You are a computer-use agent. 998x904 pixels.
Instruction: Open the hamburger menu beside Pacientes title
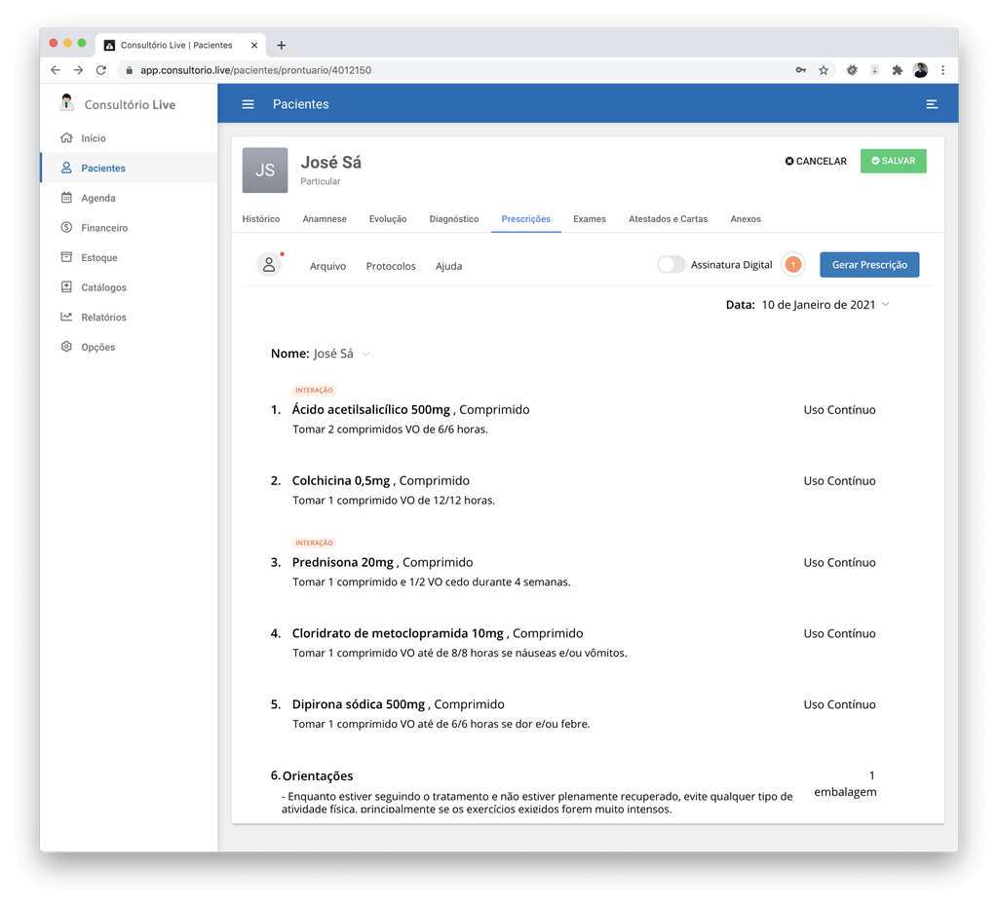coord(248,104)
